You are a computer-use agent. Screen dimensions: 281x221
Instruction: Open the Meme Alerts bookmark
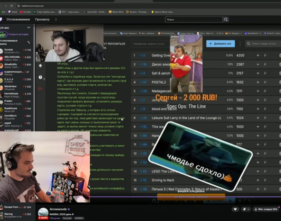coord(116,12)
